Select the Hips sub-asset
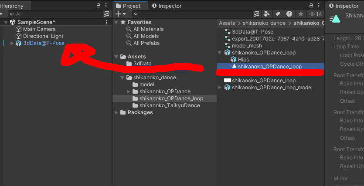 click(x=243, y=60)
